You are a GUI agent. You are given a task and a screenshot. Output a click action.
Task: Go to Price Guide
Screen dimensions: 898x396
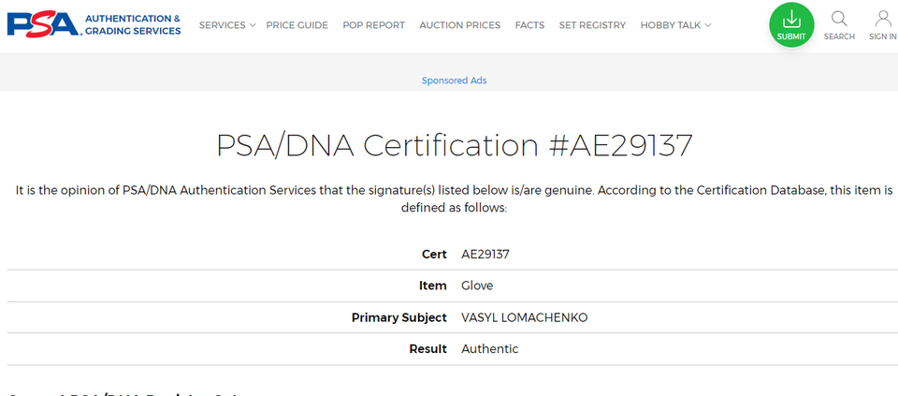(297, 25)
